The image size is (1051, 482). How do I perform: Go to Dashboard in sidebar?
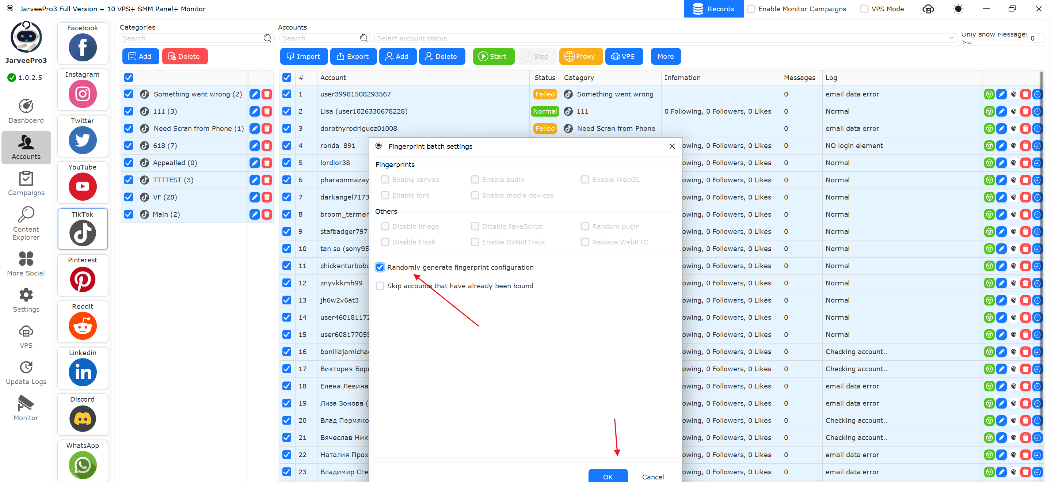click(x=26, y=111)
